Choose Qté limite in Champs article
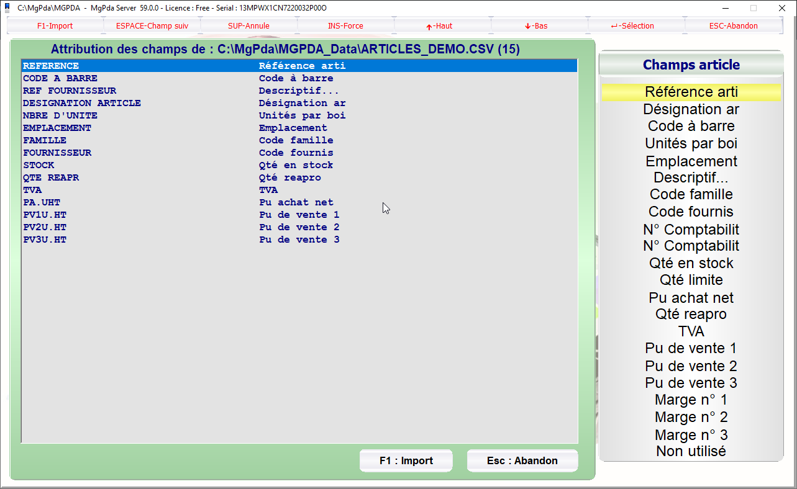Screen dimensions: 797x489 tap(691, 280)
